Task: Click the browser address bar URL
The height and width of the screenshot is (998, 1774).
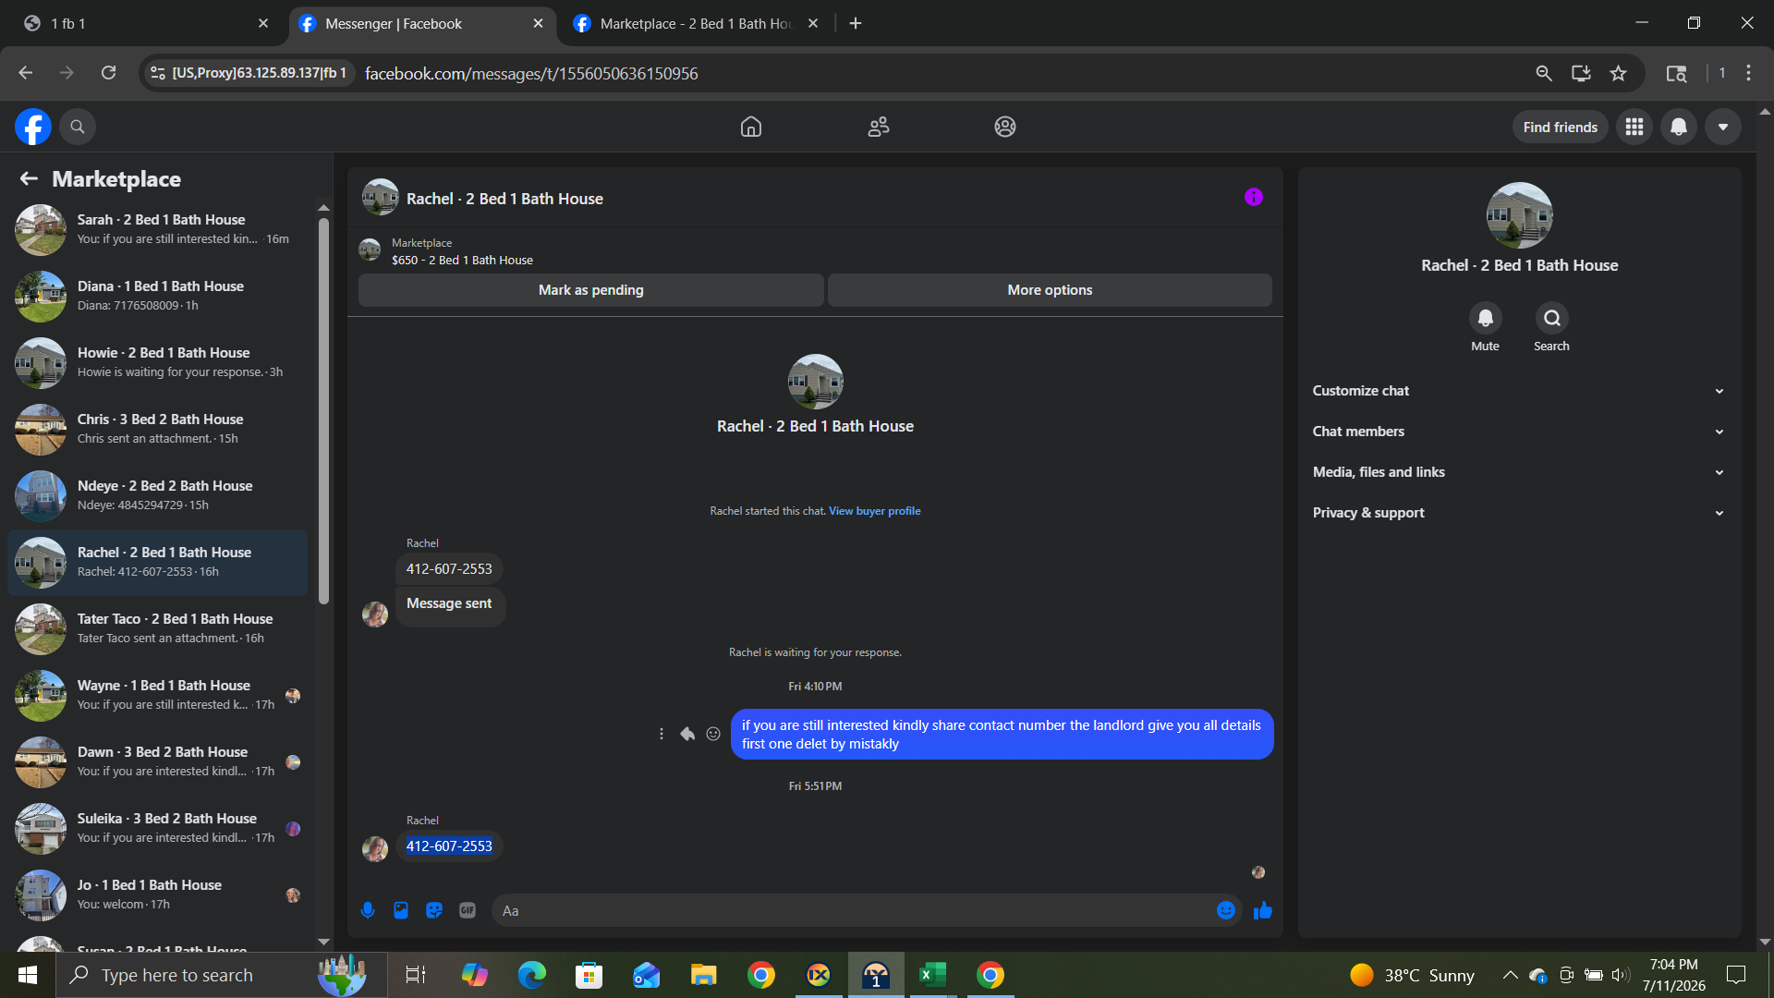Action: 531,73
